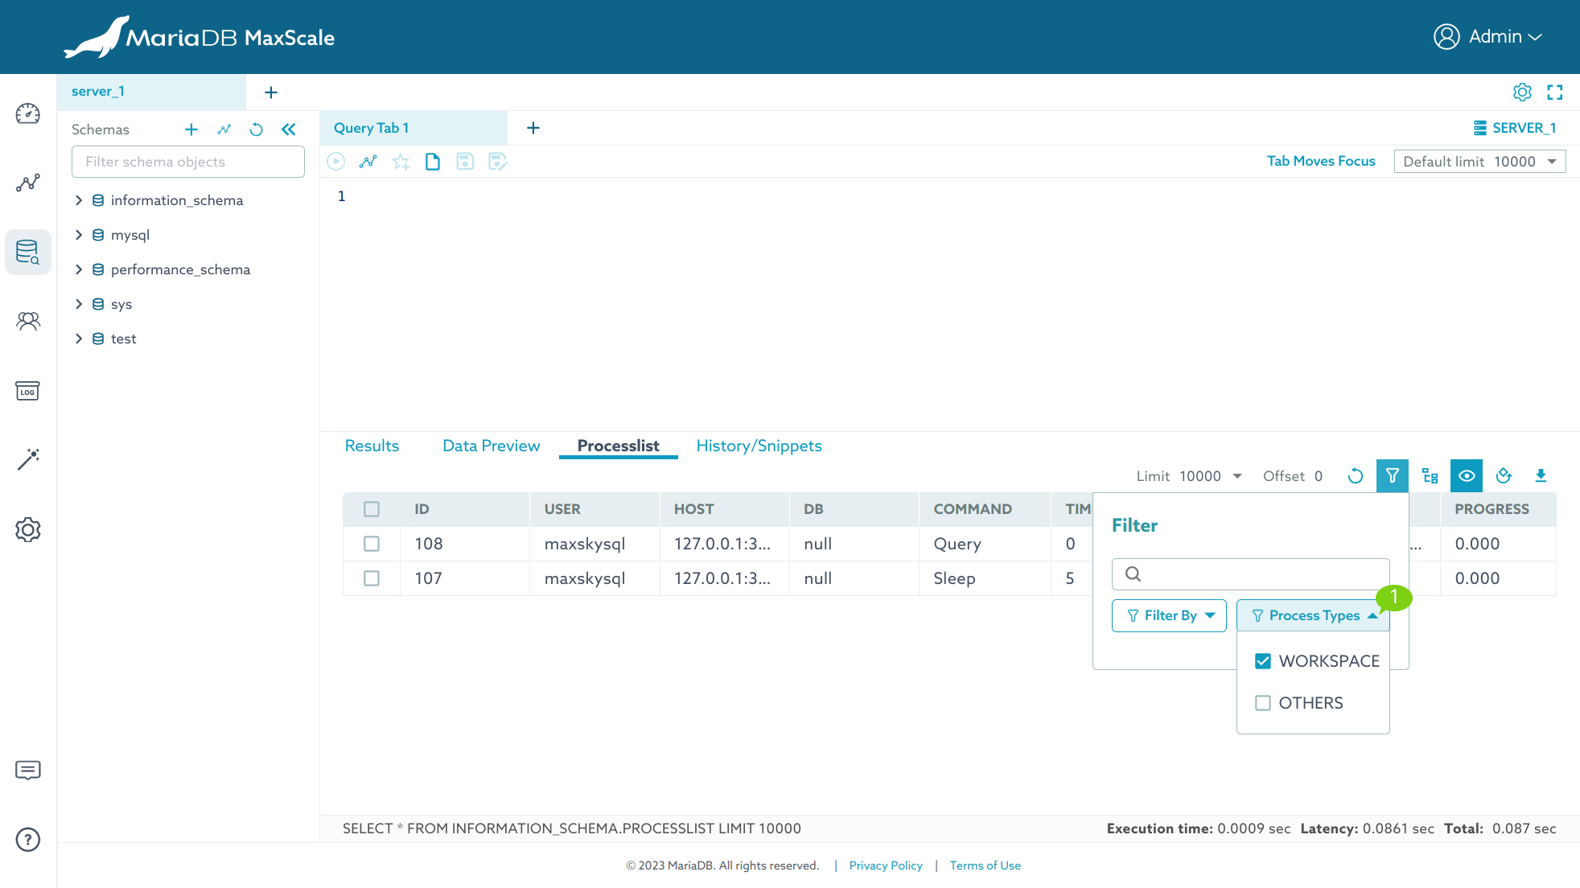
Task: Click the Users sidebar icon
Action: (x=27, y=321)
